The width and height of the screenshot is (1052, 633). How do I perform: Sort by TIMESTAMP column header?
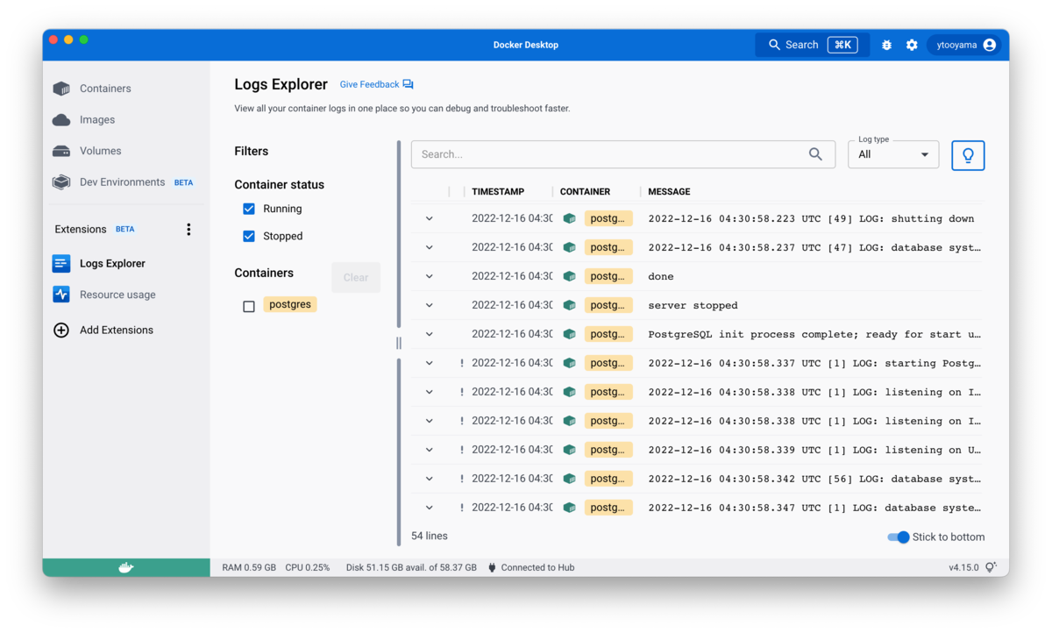(x=498, y=191)
